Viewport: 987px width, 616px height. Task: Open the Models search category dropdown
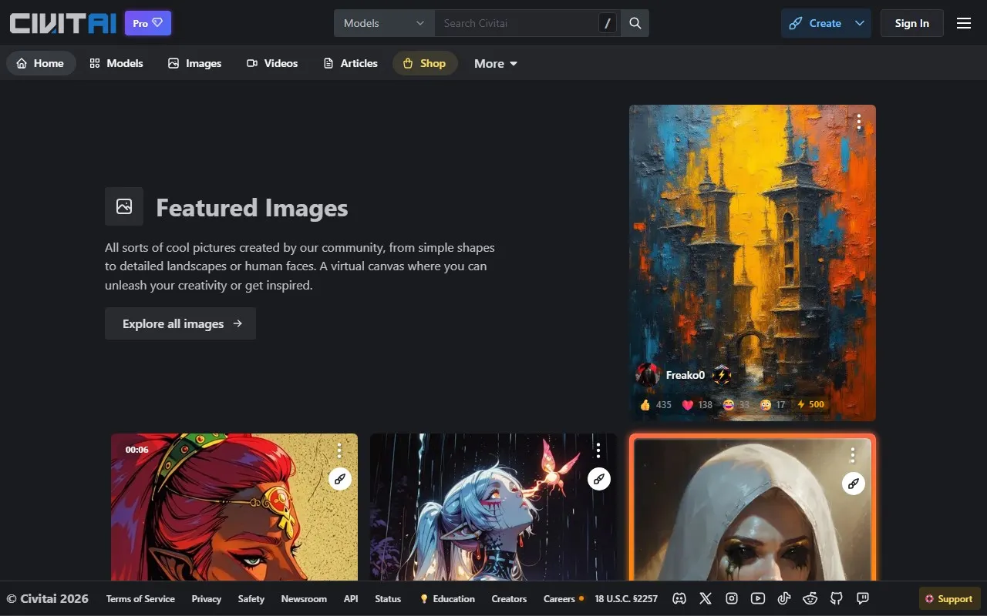pyautogui.click(x=384, y=23)
